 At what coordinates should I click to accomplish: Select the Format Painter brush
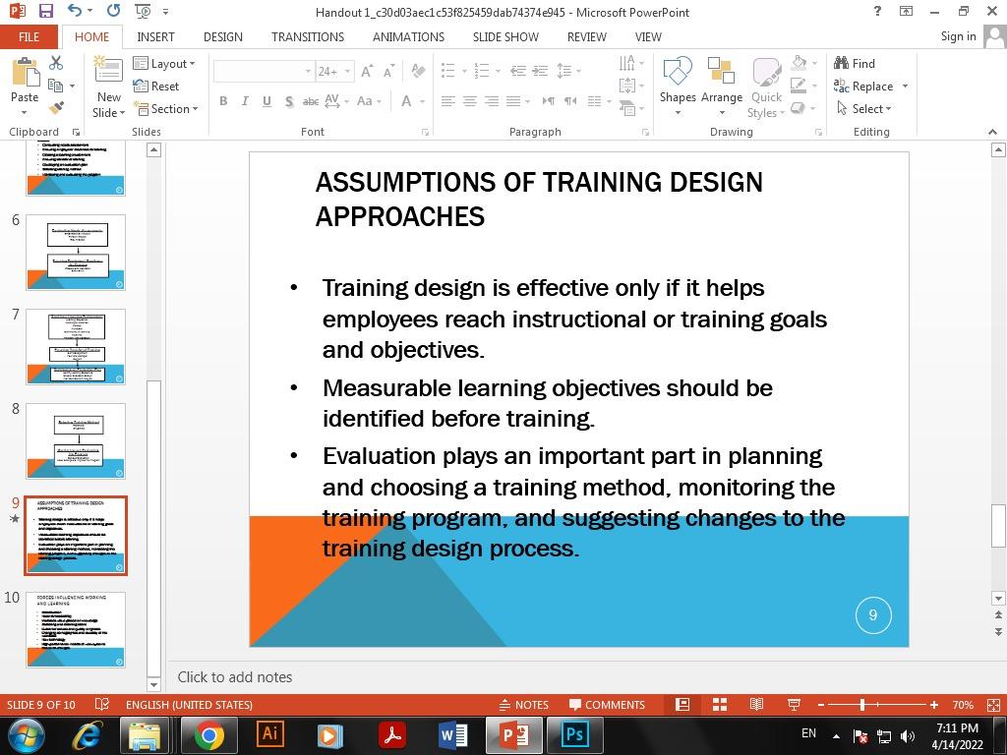pyautogui.click(x=56, y=108)
